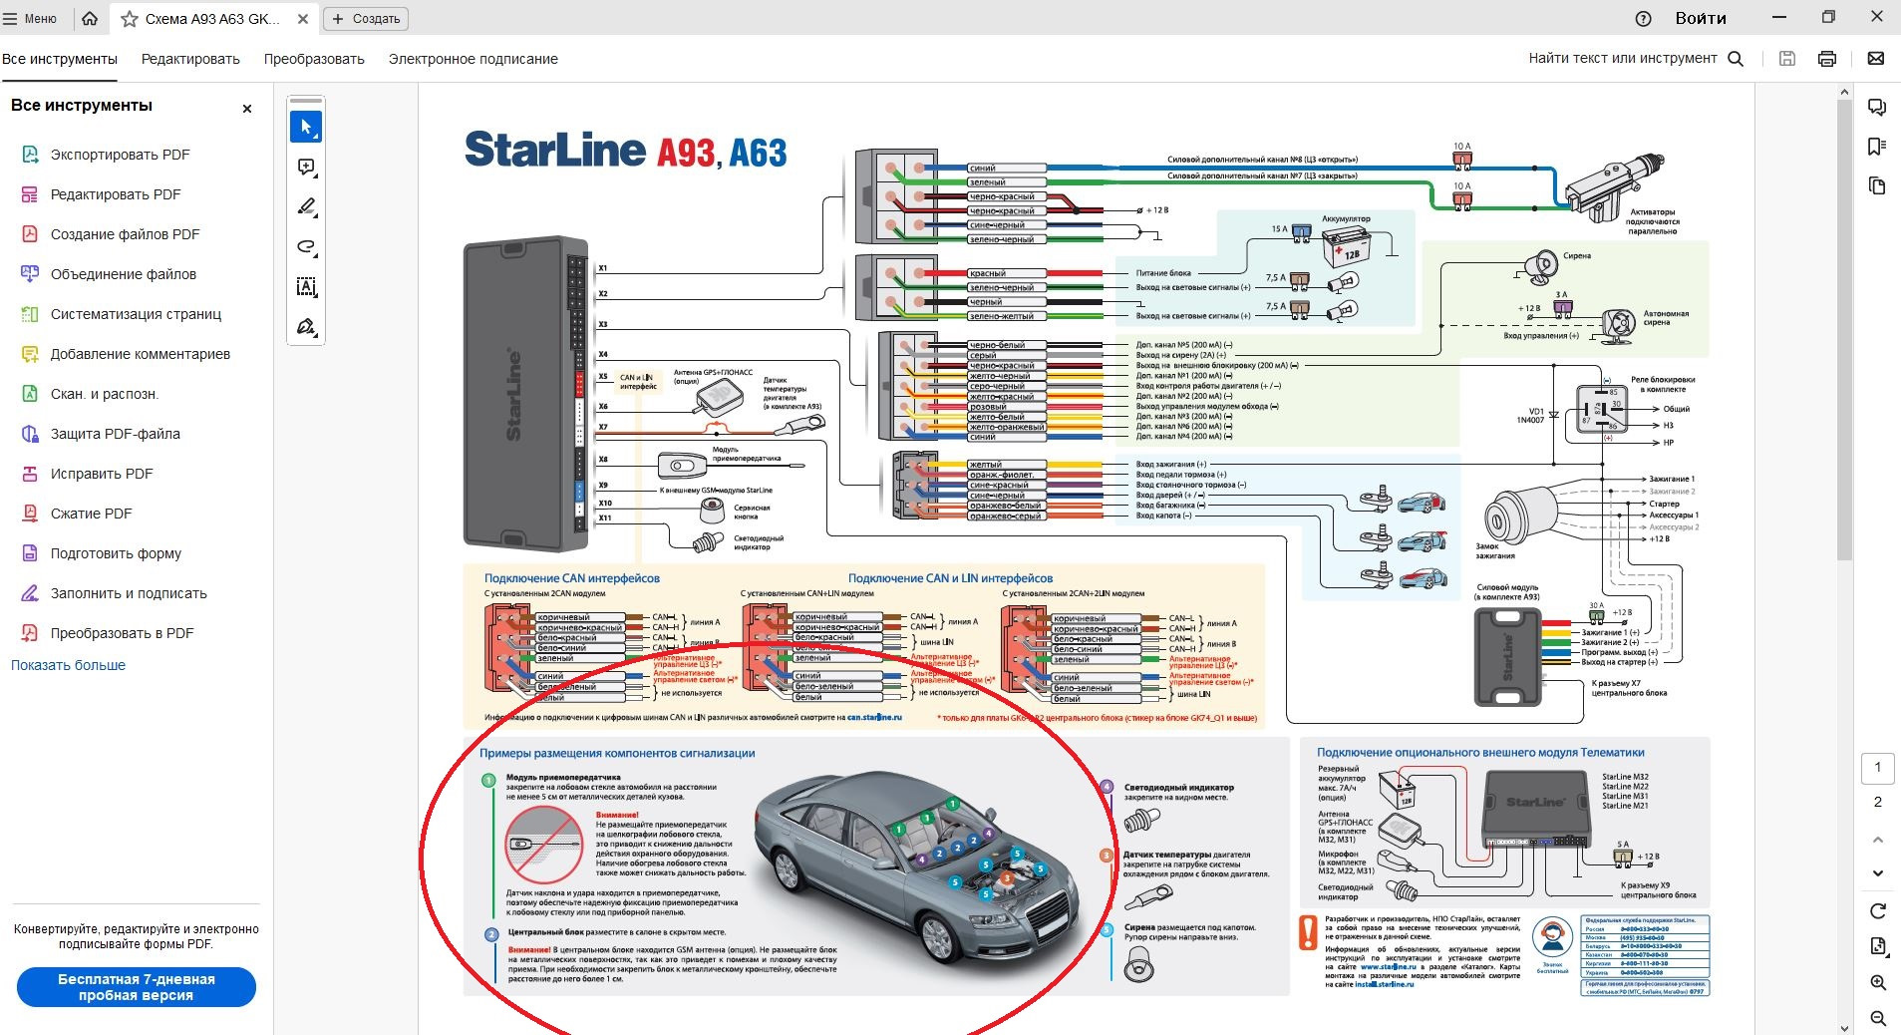Choose Подготовить форму tool

(116, 553)
